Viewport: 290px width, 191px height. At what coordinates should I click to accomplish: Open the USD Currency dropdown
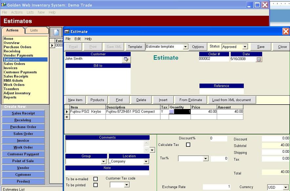click(x=285, y=187)
